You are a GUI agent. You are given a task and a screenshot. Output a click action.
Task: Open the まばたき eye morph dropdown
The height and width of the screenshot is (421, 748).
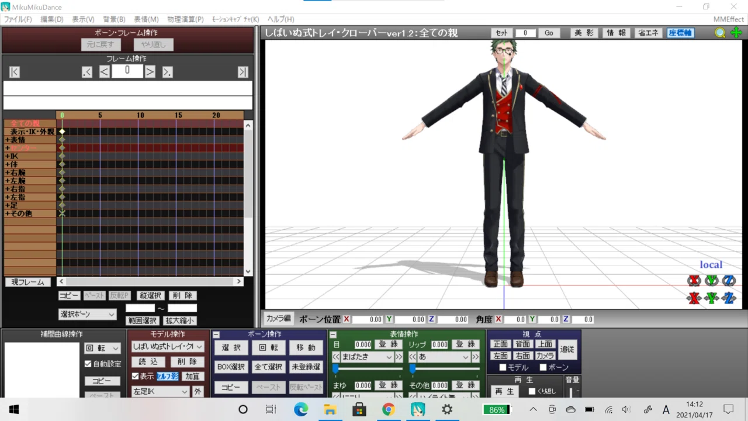367,357
